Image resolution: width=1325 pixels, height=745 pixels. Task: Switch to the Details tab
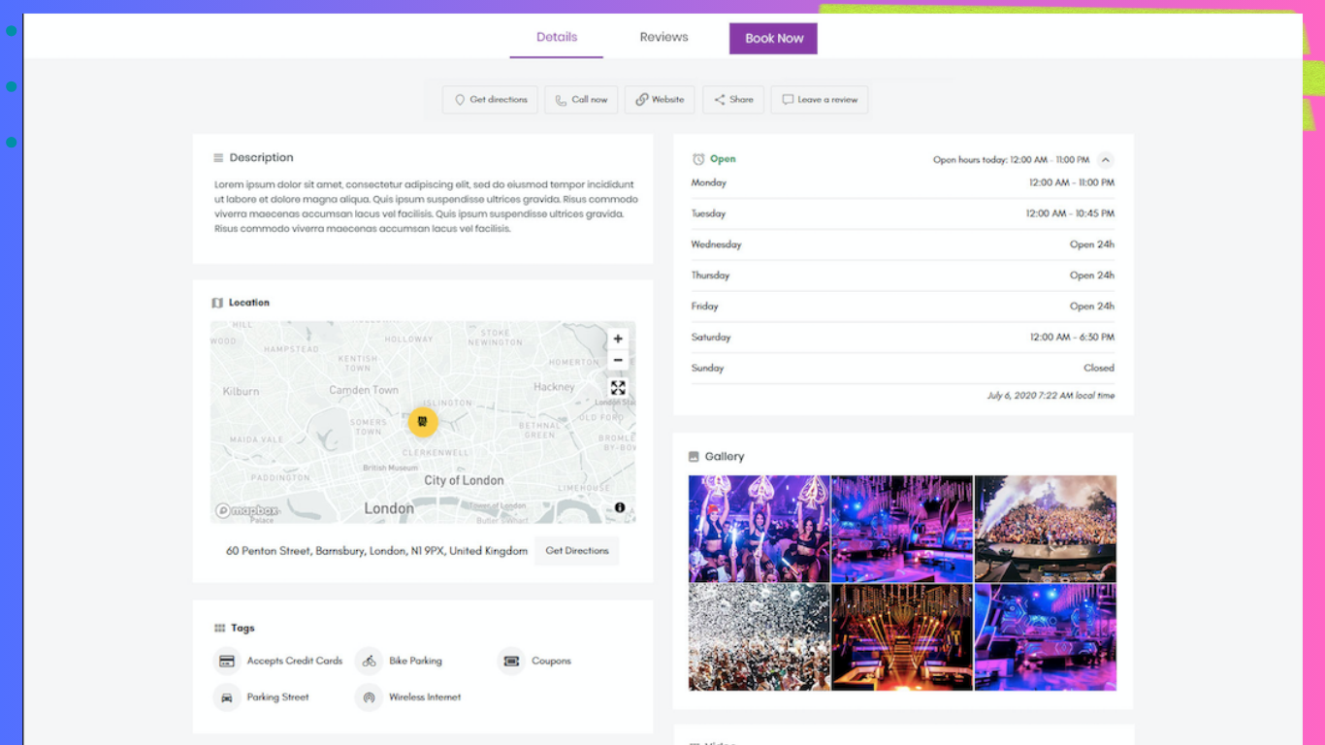point(557,37)
